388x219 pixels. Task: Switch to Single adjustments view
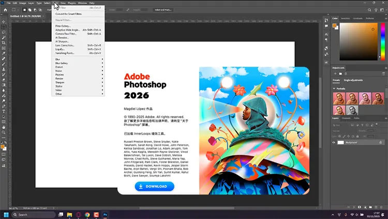[353, 80]
